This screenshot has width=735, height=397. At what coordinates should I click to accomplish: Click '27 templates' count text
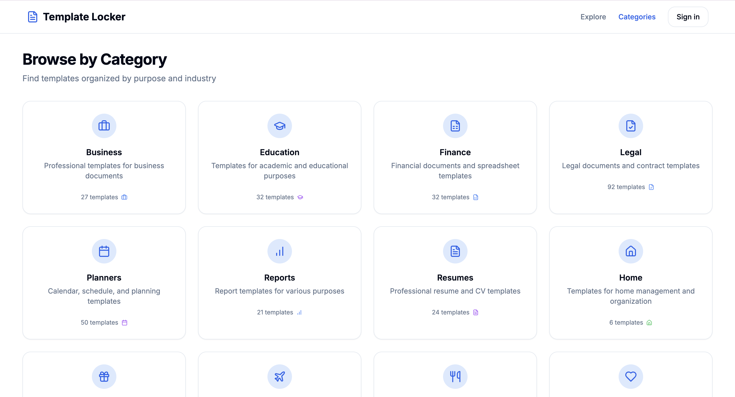click(99, 197)
